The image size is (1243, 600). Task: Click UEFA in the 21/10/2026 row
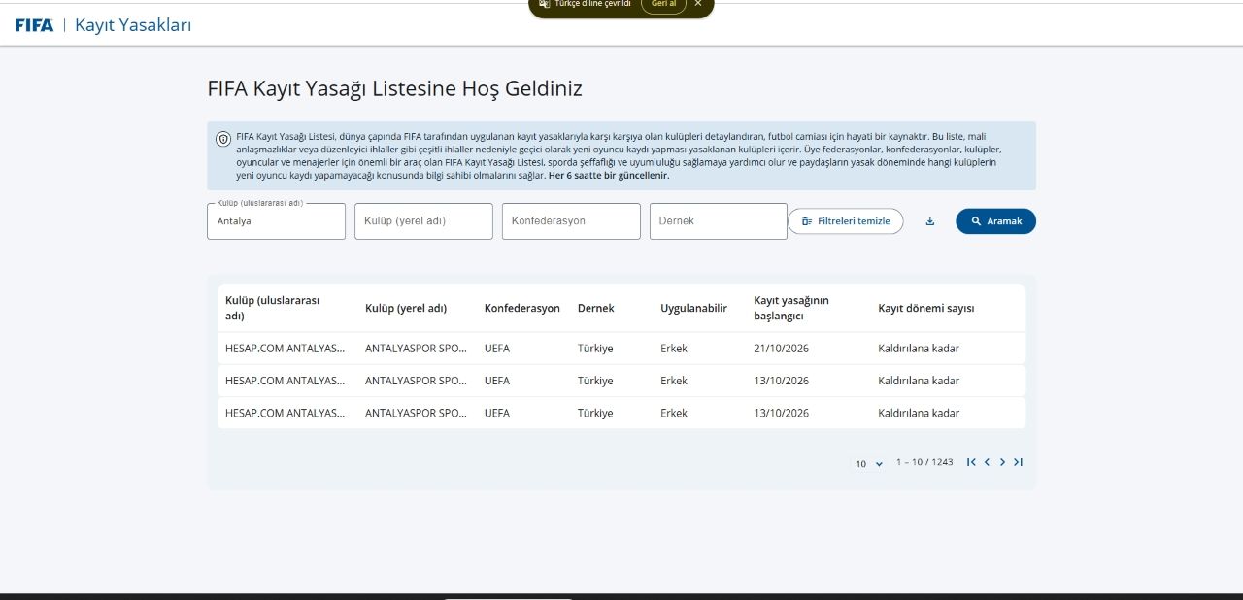[x=497, y=349]
